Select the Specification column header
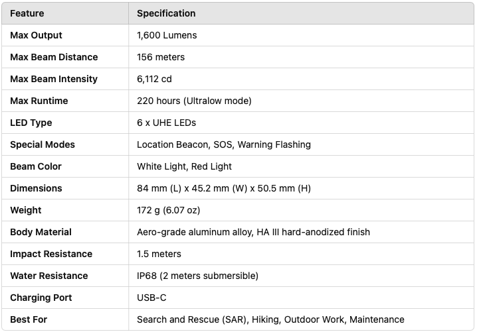Image resolution: width=477 pixels, height=332 pixels. pos(166,13)
